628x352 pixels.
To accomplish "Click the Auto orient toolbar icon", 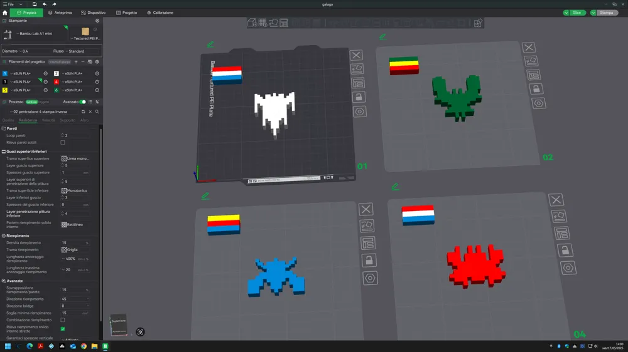I will tap(274, 23).
